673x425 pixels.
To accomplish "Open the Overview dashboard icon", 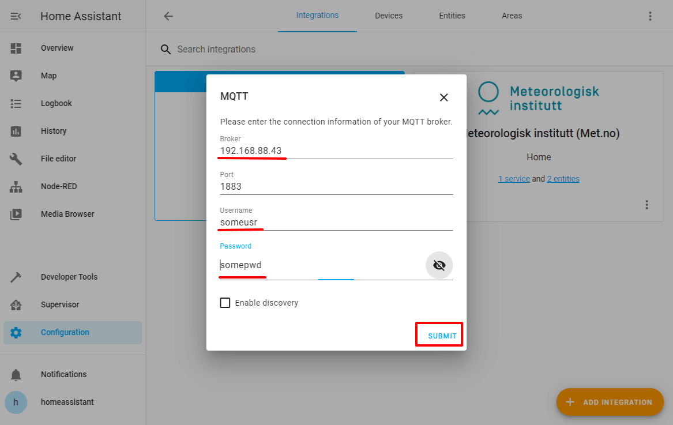I will tap(16, 48).
